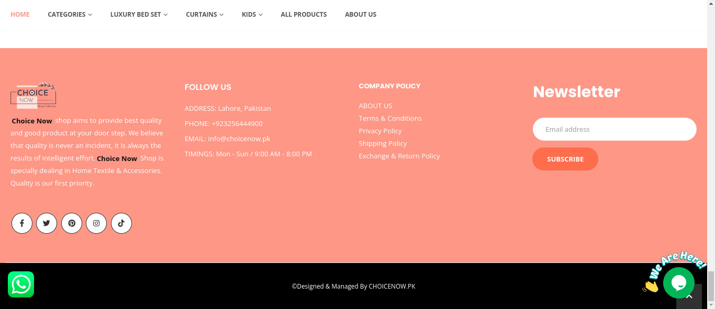The width and height of the screenshot is (715, 309).
Task: Click the email info@choicenow.pk
Action: (x=239, y=139)
